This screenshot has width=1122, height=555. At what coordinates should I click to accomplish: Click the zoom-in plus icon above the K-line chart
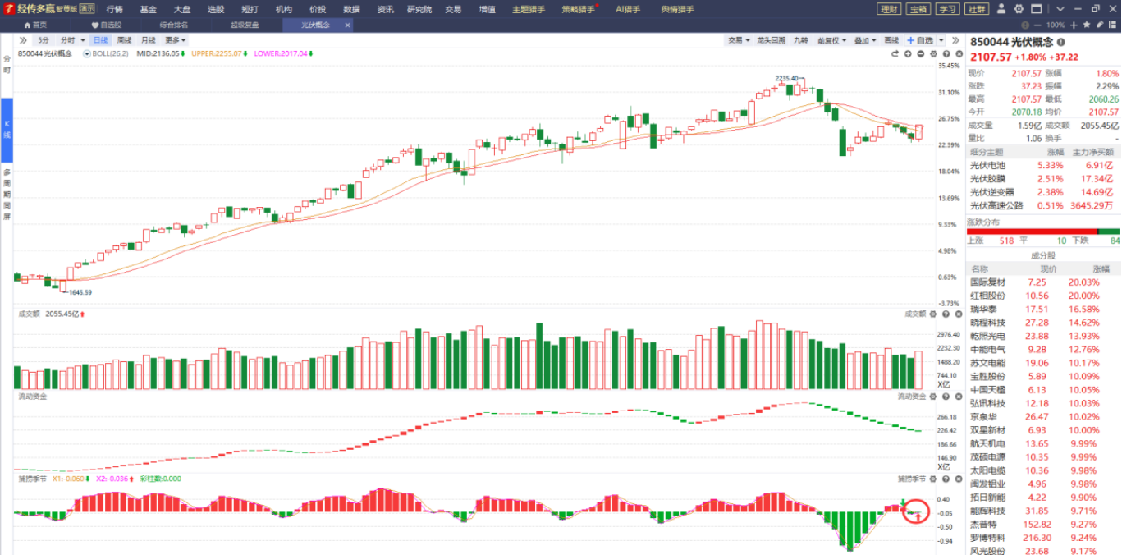pos(908,54)
